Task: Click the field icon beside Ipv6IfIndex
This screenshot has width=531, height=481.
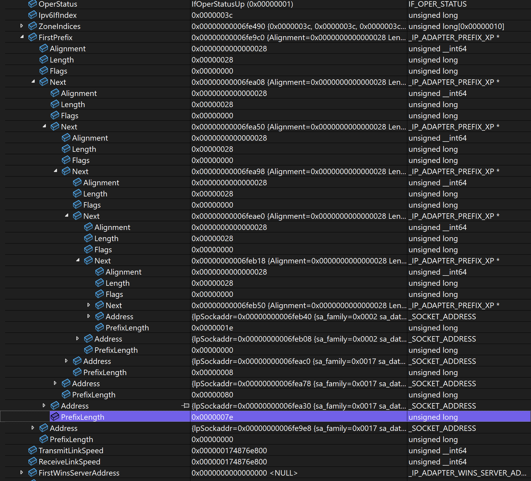Action: click(x=33, y=15)
